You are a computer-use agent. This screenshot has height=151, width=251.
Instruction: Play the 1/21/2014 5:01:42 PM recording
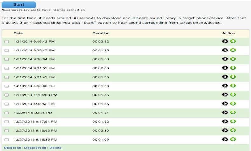coord(225,77)
